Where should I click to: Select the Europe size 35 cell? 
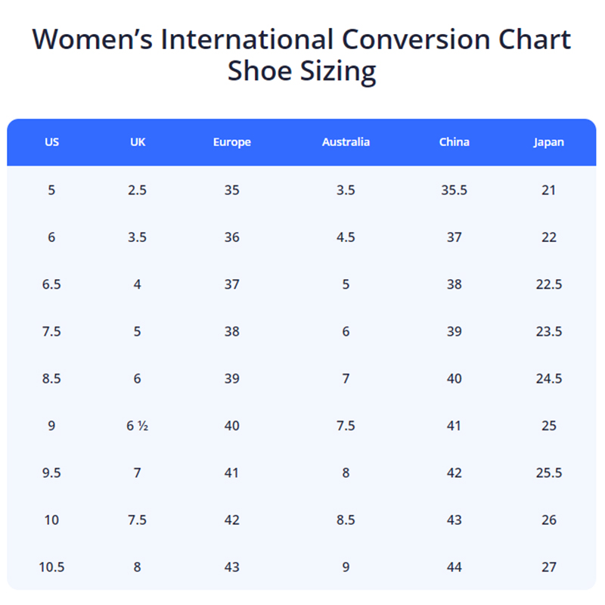(231, 190)
